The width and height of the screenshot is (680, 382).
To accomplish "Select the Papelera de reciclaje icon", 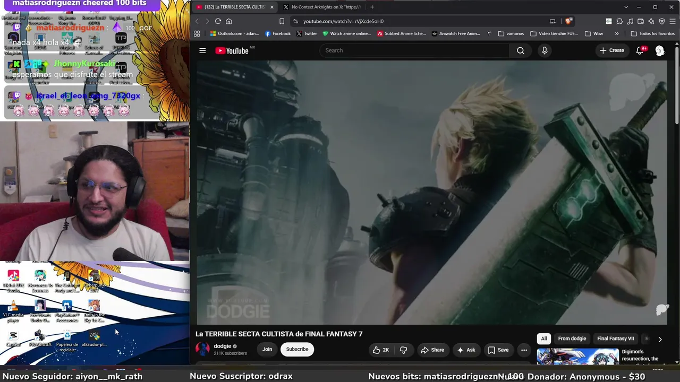I will coord(67,341).
